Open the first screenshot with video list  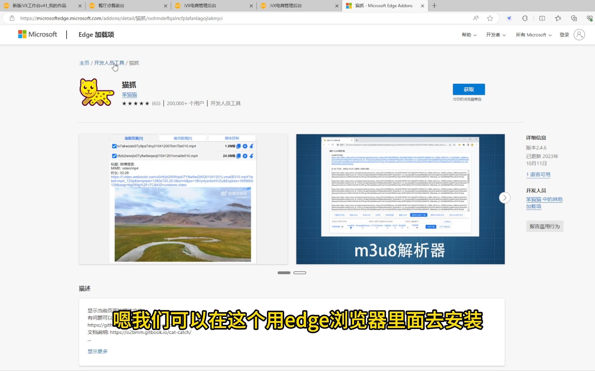tap(183, 199)
